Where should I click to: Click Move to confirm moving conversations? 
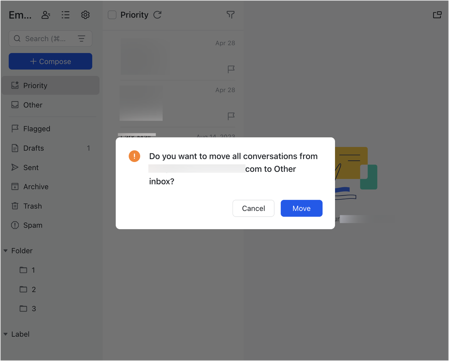click(x=301, y=208)
